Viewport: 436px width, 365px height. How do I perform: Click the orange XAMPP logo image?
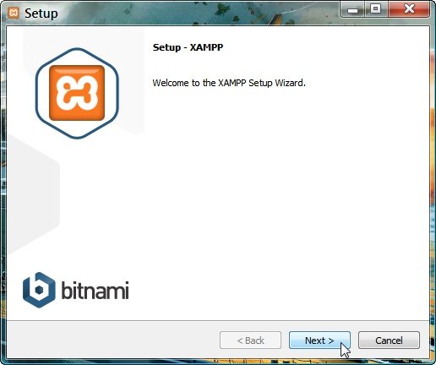(77, 93)
